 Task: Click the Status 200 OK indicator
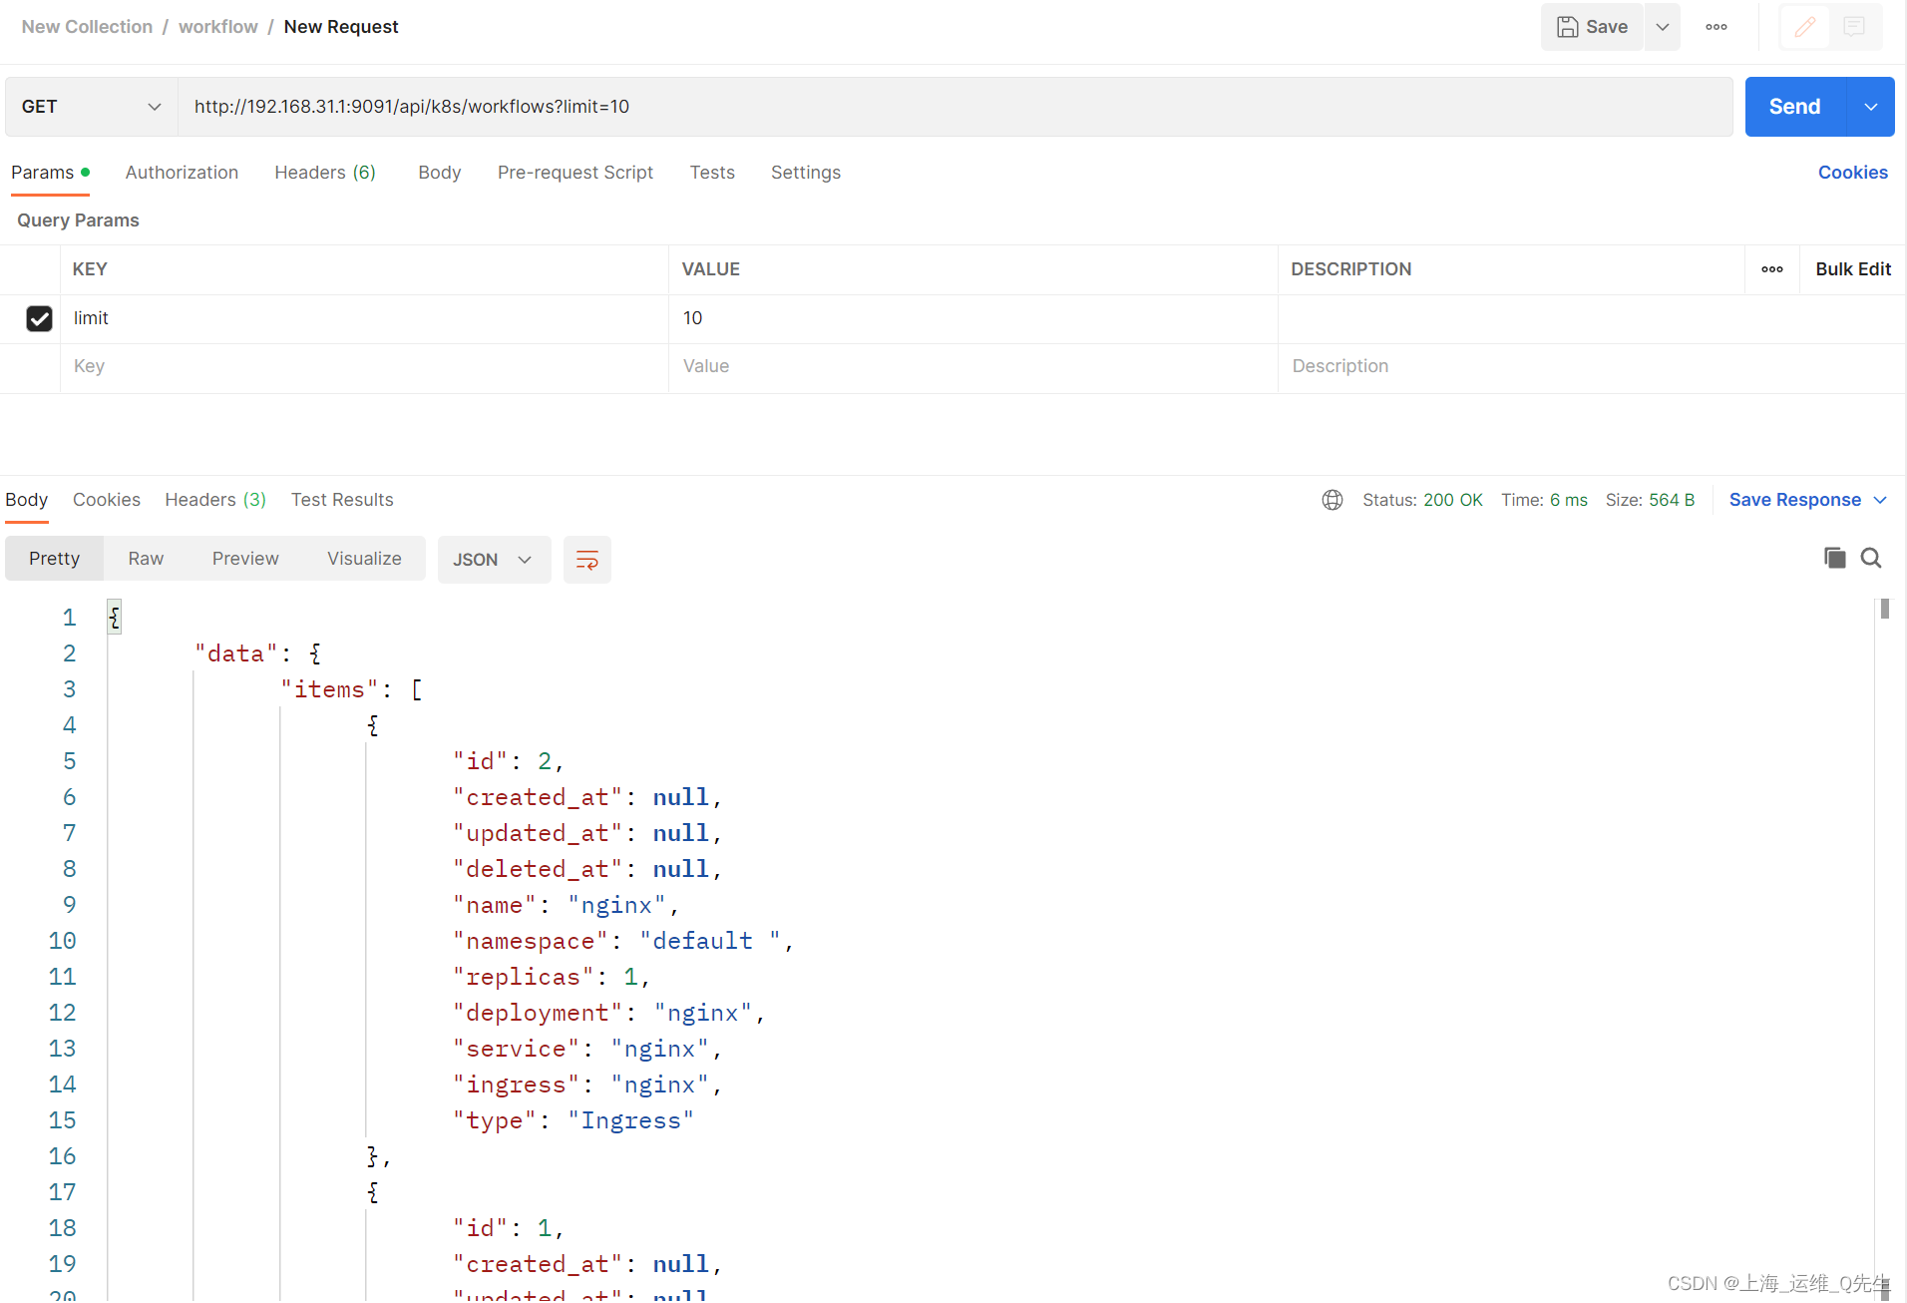coord(1422,500)
